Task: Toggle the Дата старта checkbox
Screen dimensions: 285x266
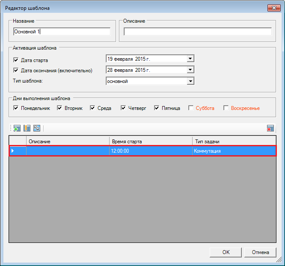Action: (x=16, y=60)
